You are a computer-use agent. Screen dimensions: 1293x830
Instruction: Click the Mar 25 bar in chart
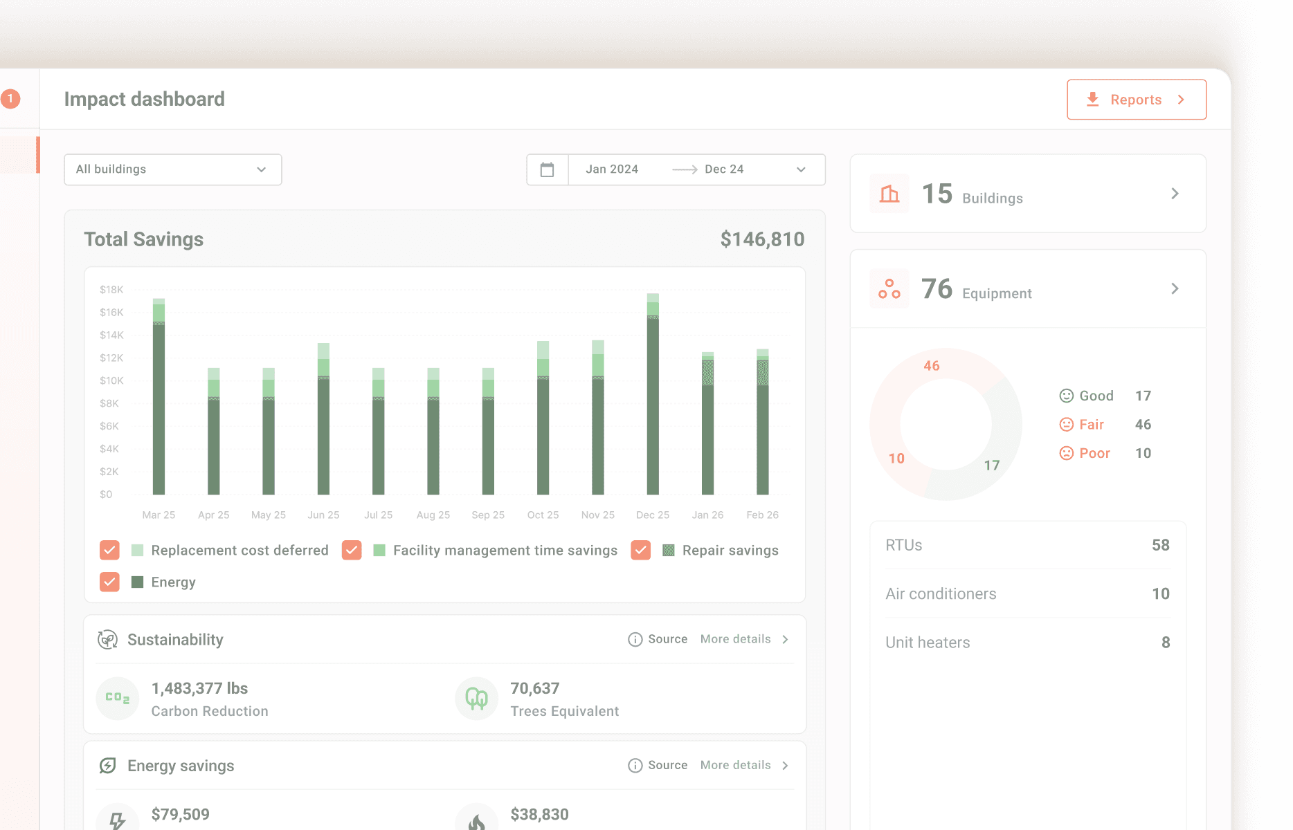[159, 396]
